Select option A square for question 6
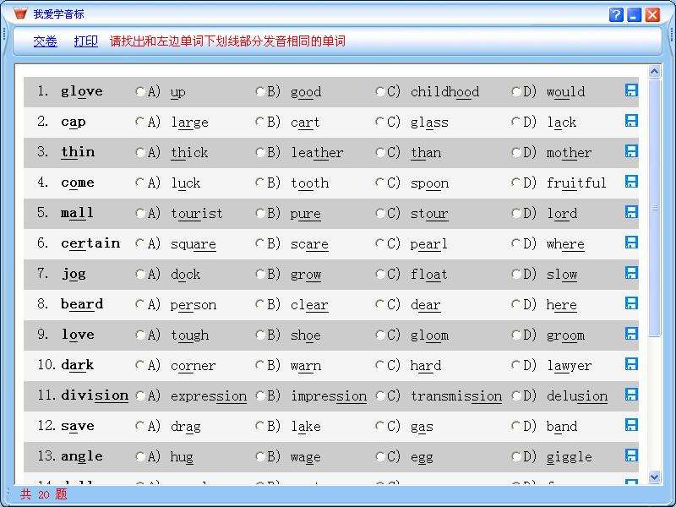The height and width of the screenshot is (507, 676). click(142, 244)
